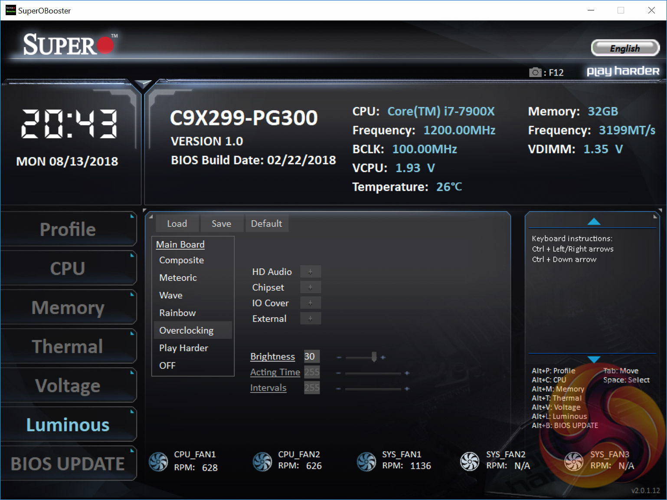Open the English language selector
This screenshot has width=667, height=500.
625,48
